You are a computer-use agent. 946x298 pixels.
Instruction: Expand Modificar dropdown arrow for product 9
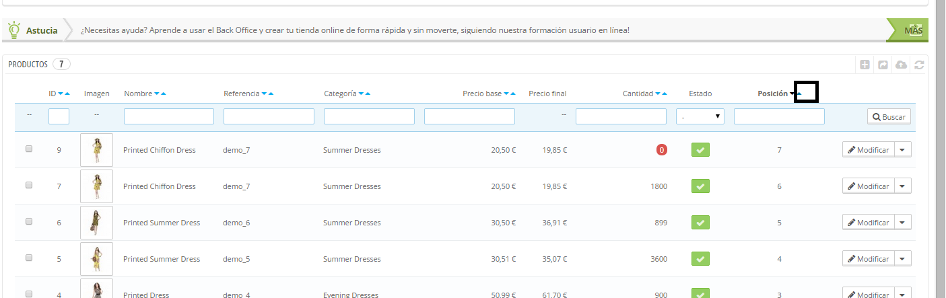pos(903,150)
